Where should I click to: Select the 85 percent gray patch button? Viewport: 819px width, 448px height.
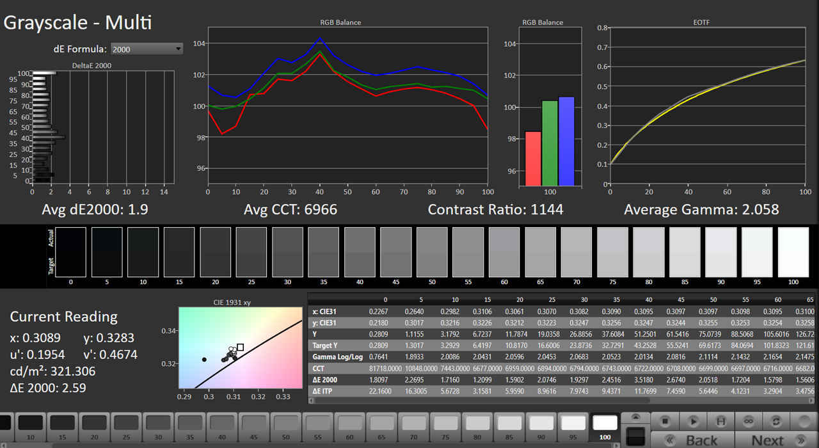(511, 427)
